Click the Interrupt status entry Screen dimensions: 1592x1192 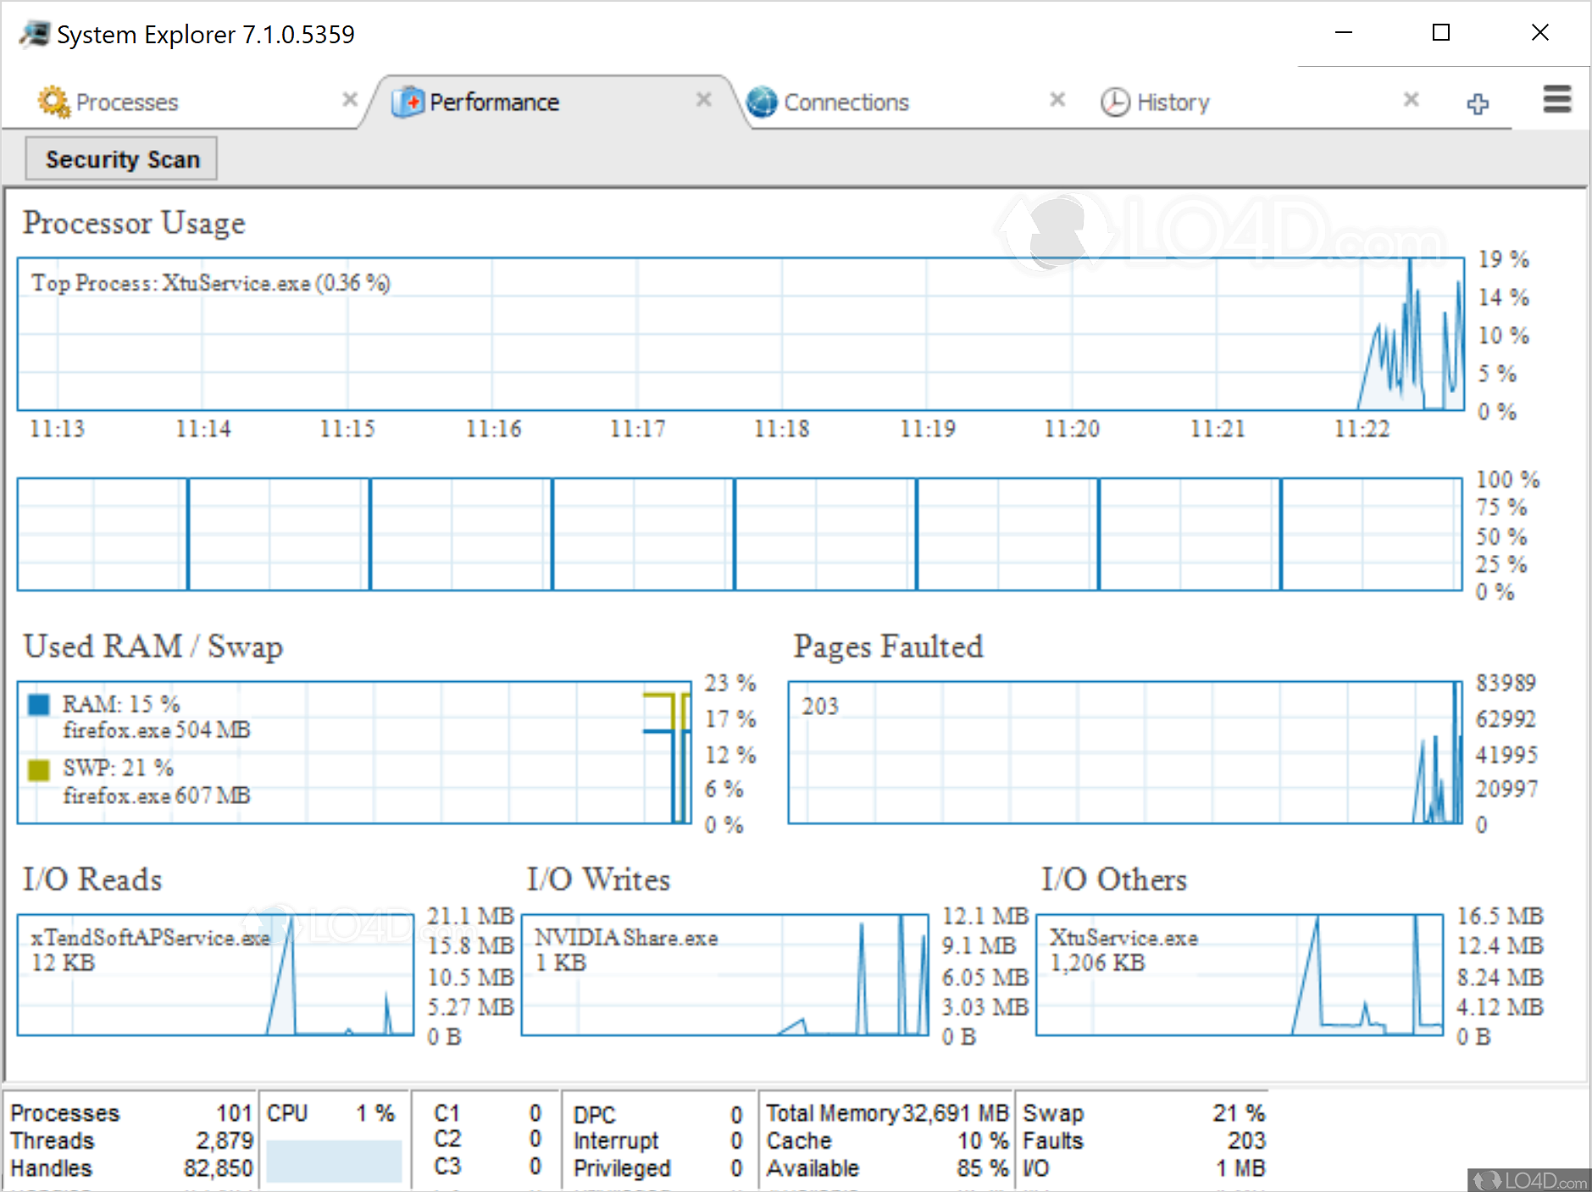pyautogui.click(x=657, y=1141)
